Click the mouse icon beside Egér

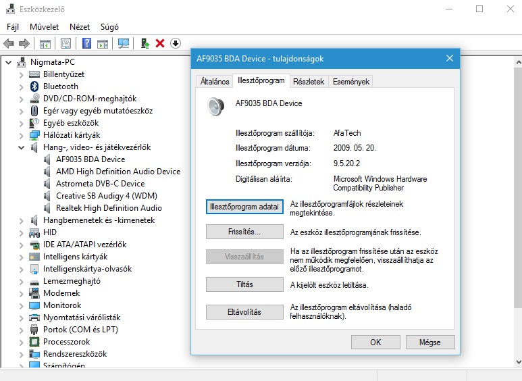[x=34, y=111]
